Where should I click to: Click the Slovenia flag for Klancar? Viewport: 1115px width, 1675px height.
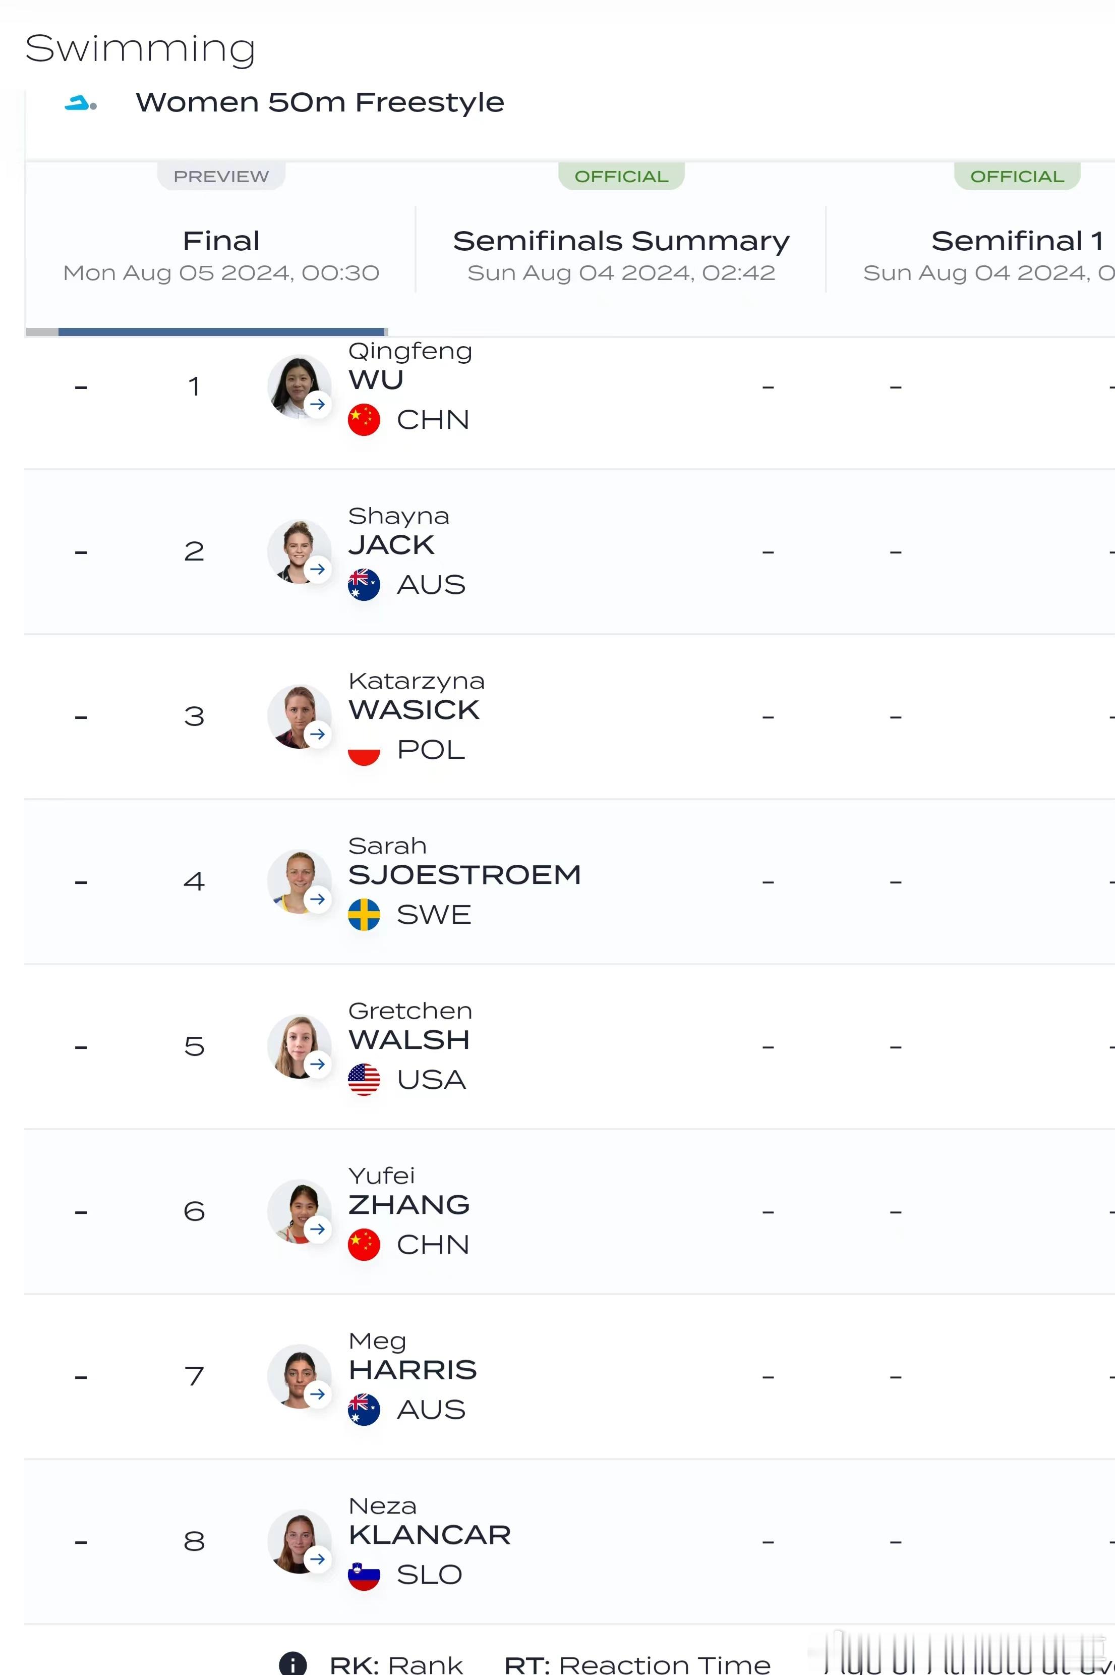coord(364,1575)
